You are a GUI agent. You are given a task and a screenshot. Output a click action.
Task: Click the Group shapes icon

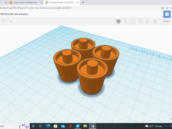(x=133, y=21)
